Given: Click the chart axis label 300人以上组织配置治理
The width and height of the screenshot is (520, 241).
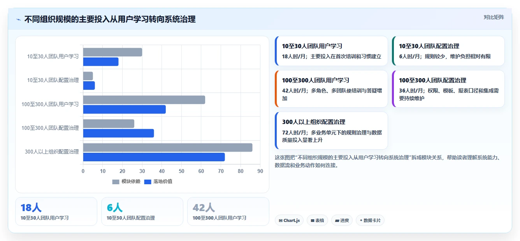Looking at the screenshot, I should click(x=52, y=152).
